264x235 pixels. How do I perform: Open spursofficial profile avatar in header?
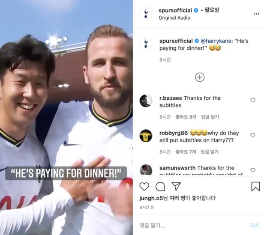146,14
